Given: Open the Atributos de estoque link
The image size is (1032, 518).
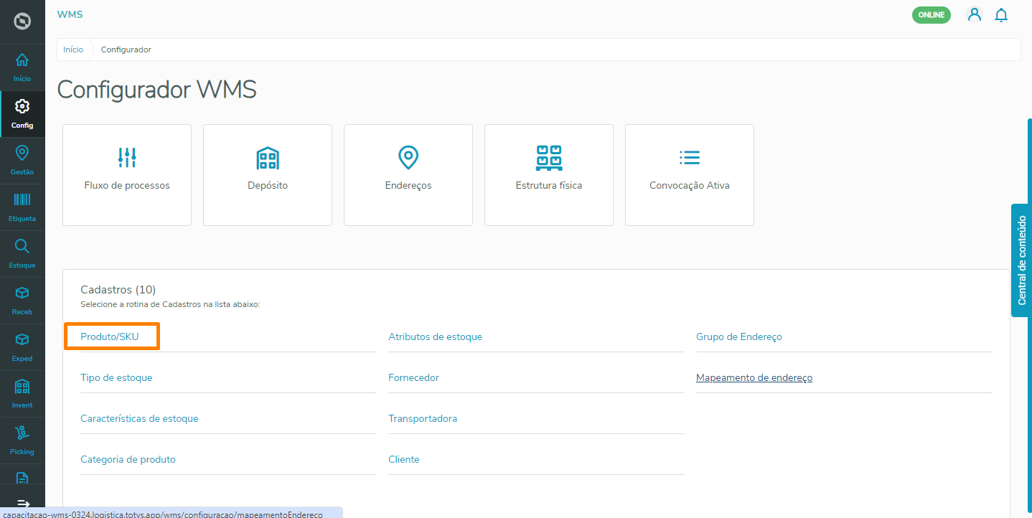Looking at the screenshot, I should click(x=435, y=336).
